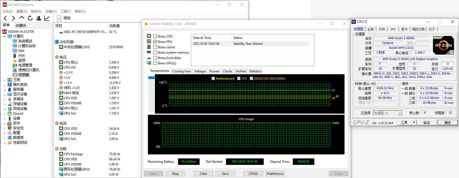Click the 报告 report icon in toolbar
This screenshot has height=178, width=459.
pyautogui.click(x=59, y=18)
